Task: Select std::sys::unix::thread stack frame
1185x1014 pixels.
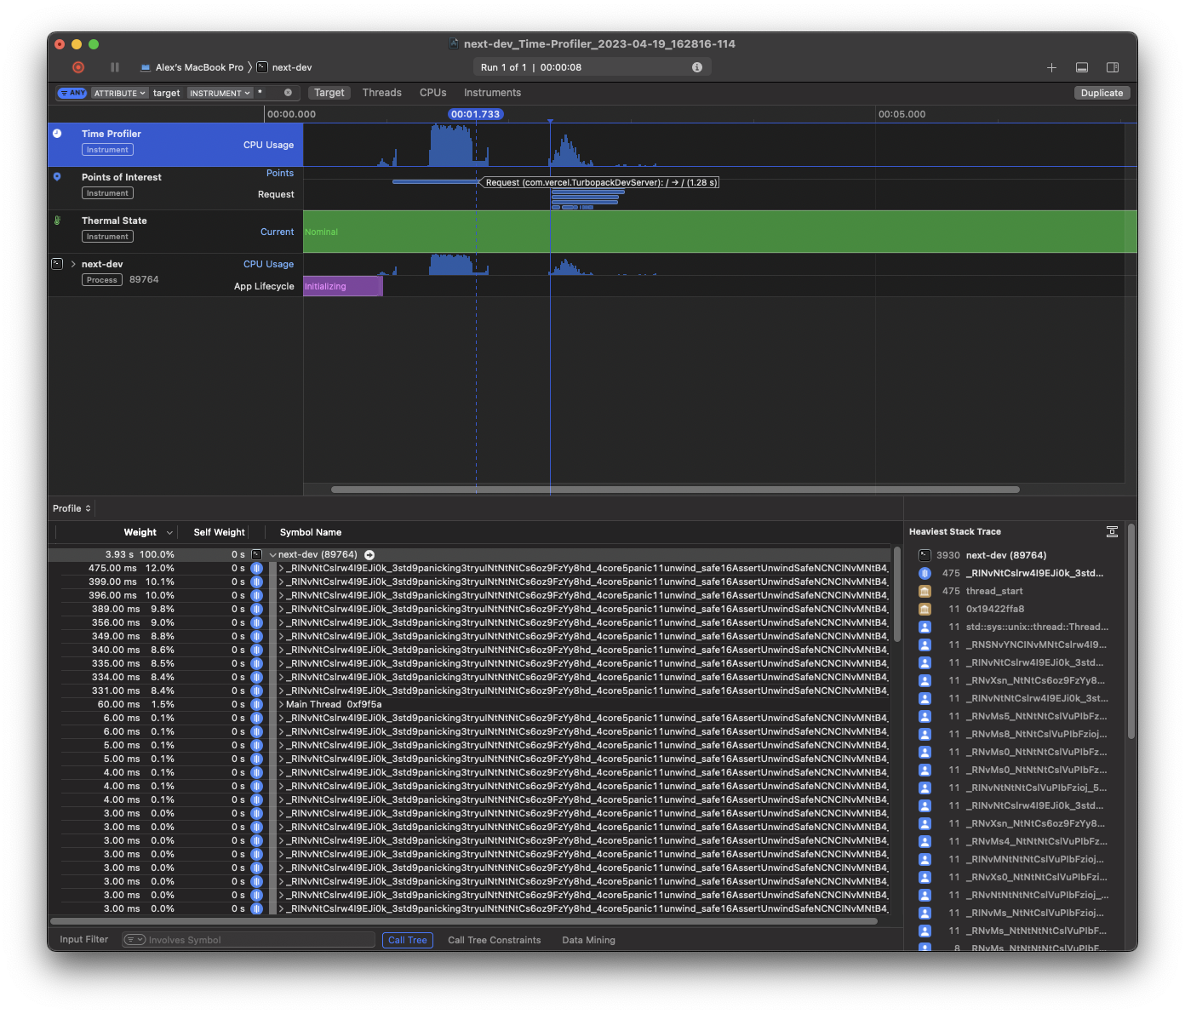Action: point(1037,627)
